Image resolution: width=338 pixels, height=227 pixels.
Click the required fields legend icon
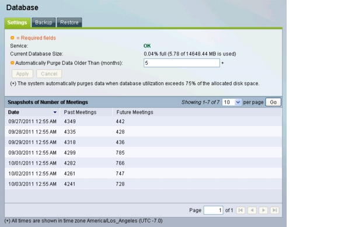click(12, 38)
